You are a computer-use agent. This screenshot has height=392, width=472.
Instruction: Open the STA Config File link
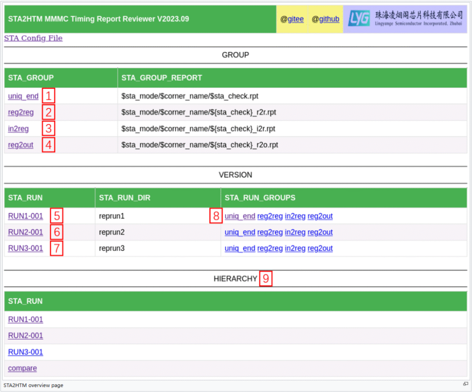coord(33,38)
